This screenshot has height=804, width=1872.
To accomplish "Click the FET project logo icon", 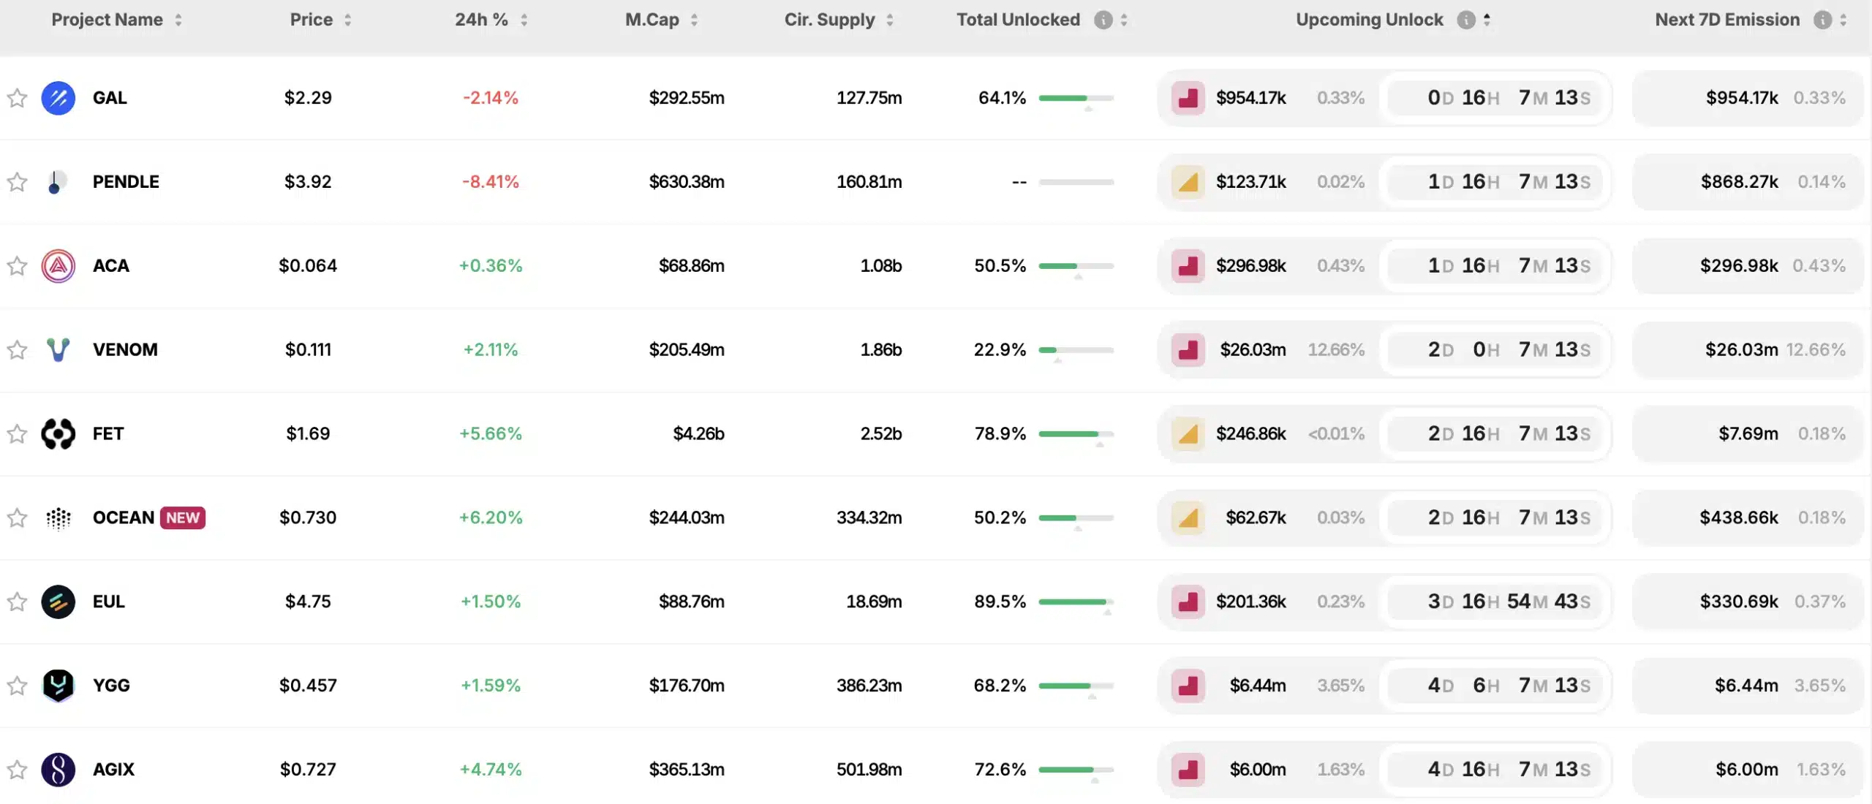I will (58, 434).
